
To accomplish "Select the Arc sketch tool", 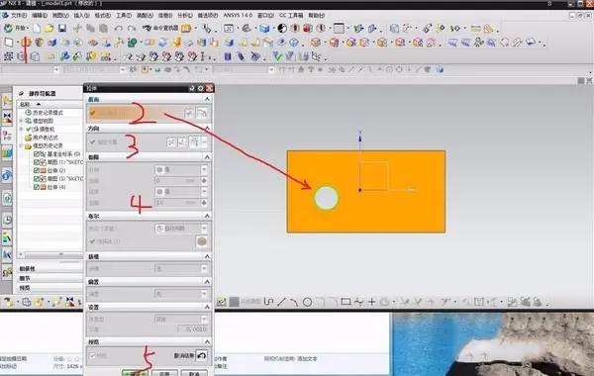I will coord(294,302).
